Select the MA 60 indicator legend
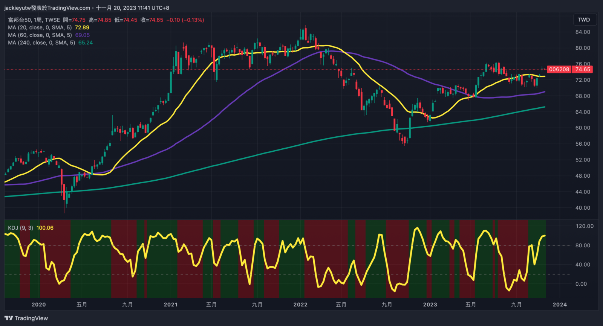Screen dimensions: 603x326 pos(40,35)
